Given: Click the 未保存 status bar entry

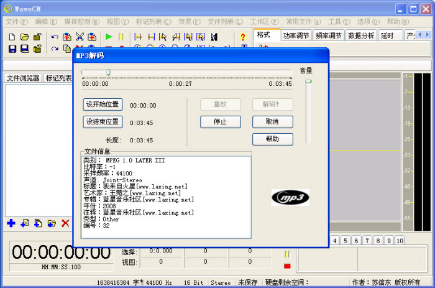Looking at the screenshot, I should tap(247, 282).
